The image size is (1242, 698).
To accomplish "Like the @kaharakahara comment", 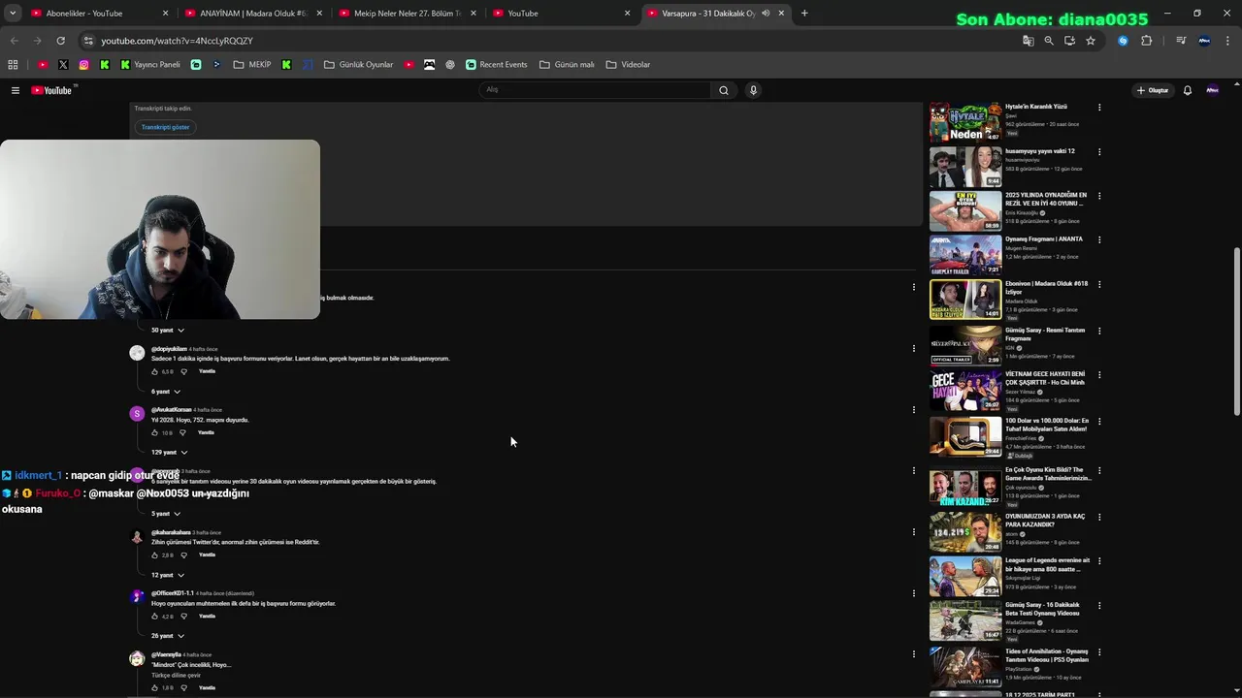I will pyautogui.click(x=154, y=555).
